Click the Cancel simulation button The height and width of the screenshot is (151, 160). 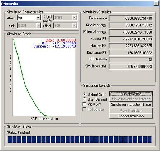pyautogui.click(x=131, y=116)
